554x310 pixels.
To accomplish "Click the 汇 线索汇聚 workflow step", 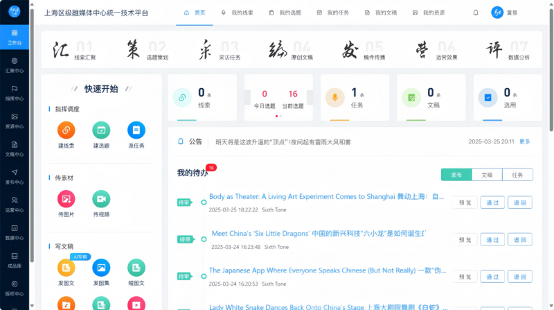I will 74,50.
